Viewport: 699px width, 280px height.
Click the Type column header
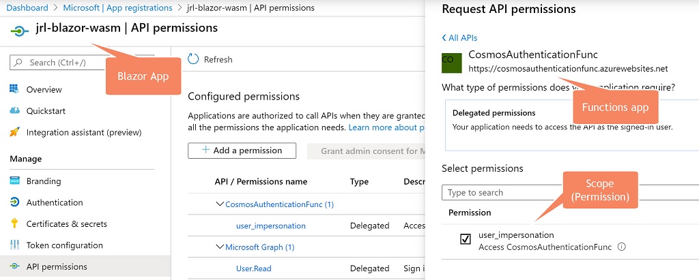pos(359,181)
